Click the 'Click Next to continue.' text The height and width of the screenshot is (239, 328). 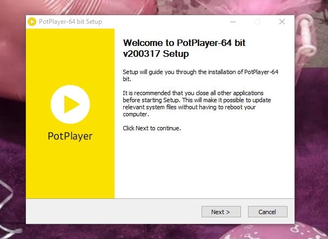point(152,128)
